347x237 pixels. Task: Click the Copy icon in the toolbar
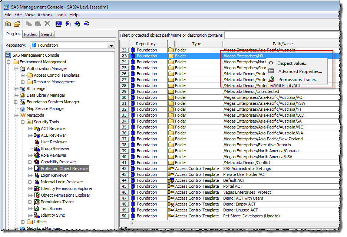[x=29, y=24]
